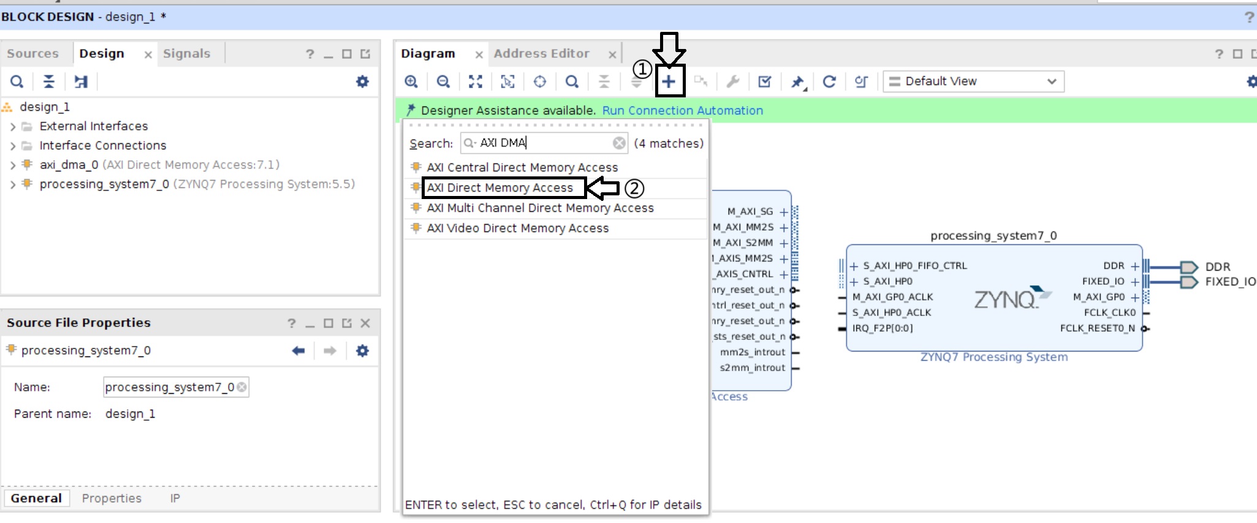Click the hierarchy icon beside Design panel's collapse-all

pos(81,81)
